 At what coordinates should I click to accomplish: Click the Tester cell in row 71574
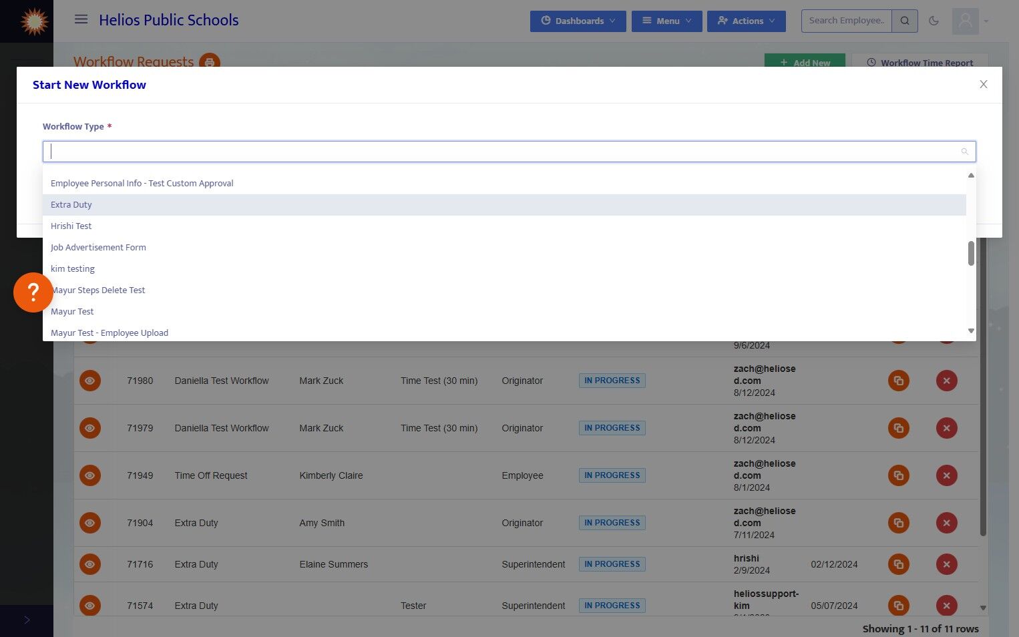tap(413, 606)
